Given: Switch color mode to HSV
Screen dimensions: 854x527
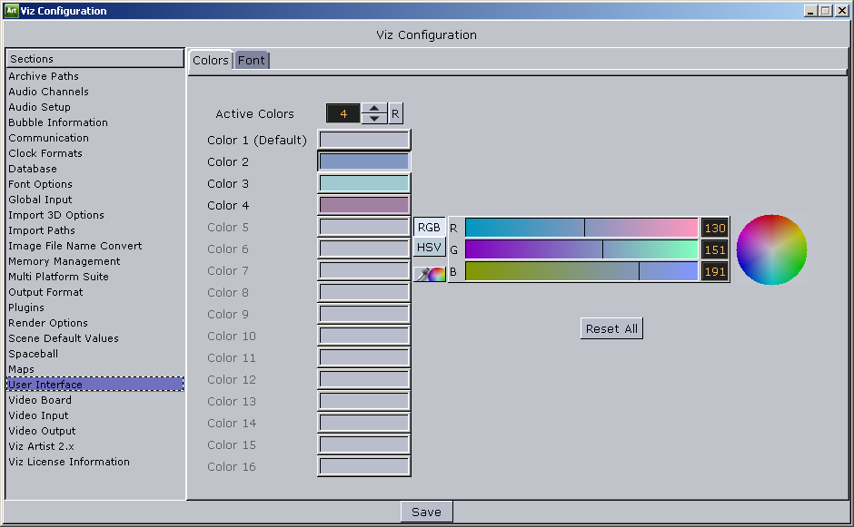Looking at the screenshot, I should click(429, 247).
